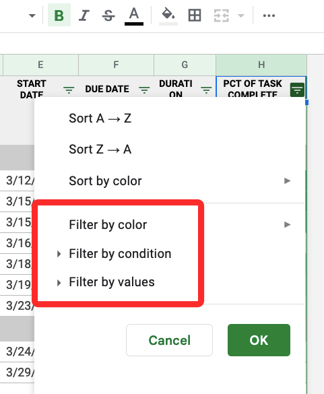
Task: Select column E header
Action: pyautogui.click(x=40, y=65)
